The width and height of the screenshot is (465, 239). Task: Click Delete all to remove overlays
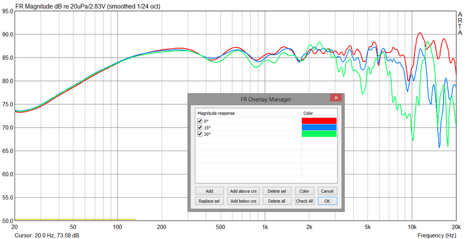[275, 201]
